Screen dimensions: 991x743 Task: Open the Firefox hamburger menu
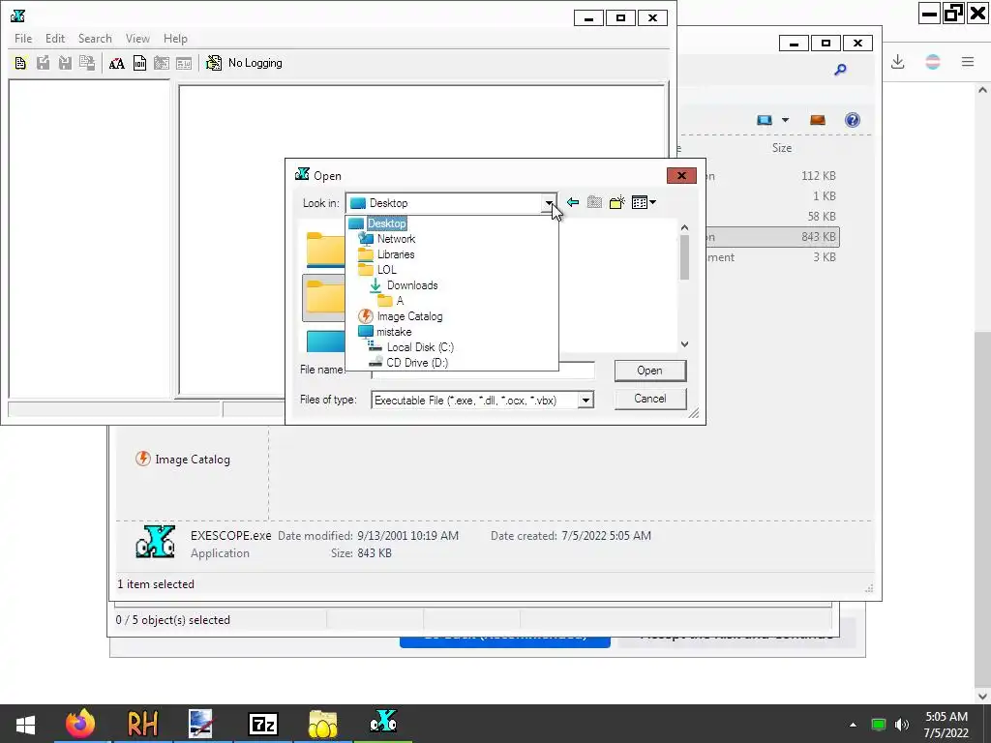pyautogui.click(x=968, y=62)
